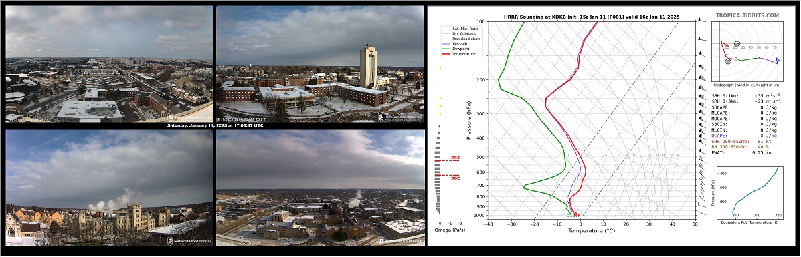This screenshot has height=257, width=801.
Task: Open the bottom-right steam plume webcam view
Action: pos(320,188)
